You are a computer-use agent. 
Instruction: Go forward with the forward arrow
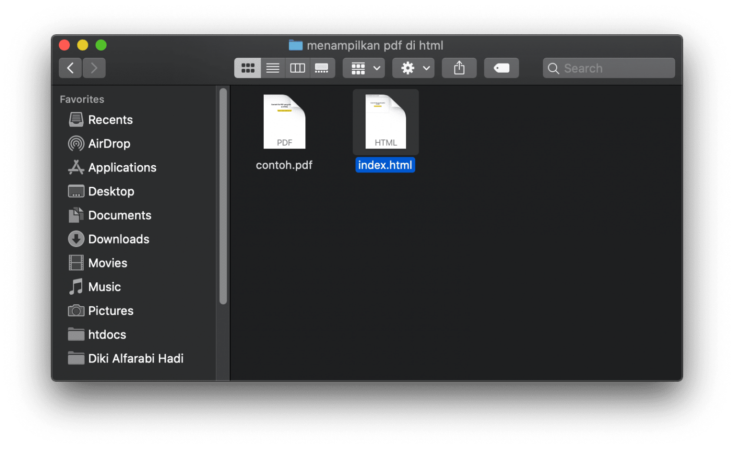[x=94, y=68]
